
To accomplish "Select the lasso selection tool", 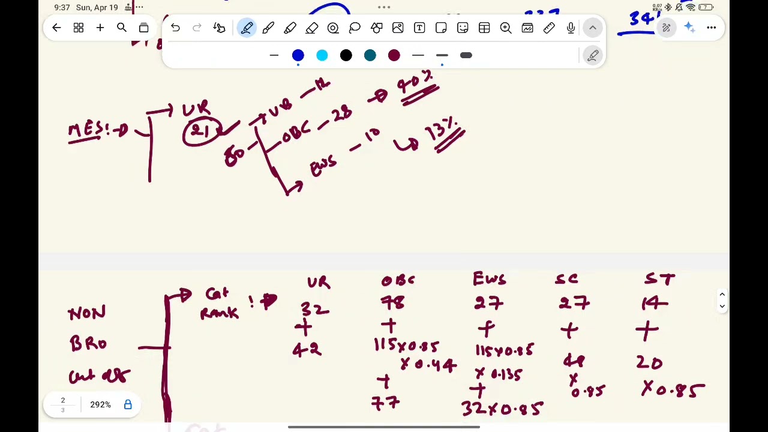I will [x=355, y=28].
